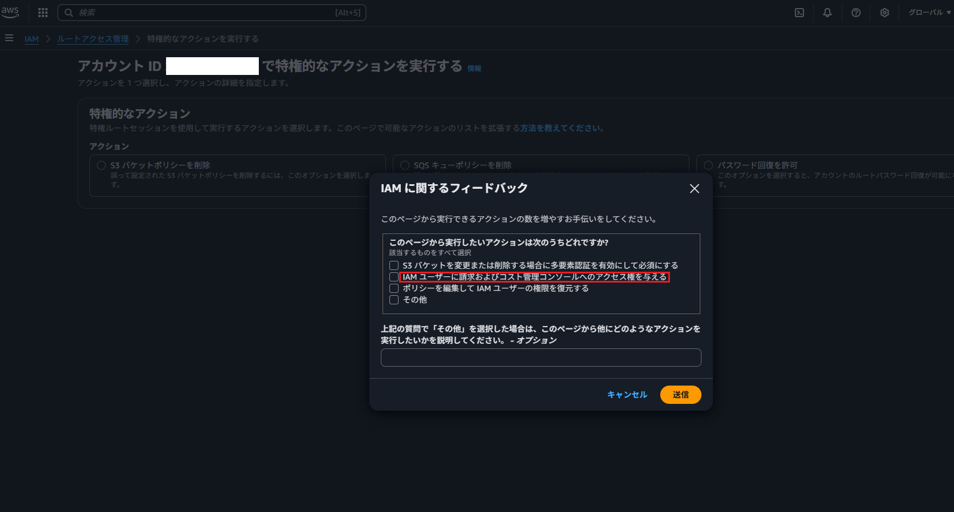
Task: Click the 特権的なアクション section heading
Action: (140, 114)
